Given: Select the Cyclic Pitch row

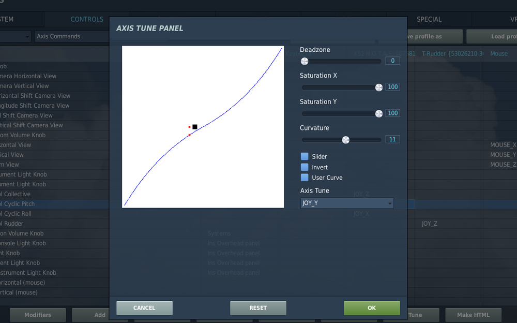Looking at the screenshot, I should (54, 204).
